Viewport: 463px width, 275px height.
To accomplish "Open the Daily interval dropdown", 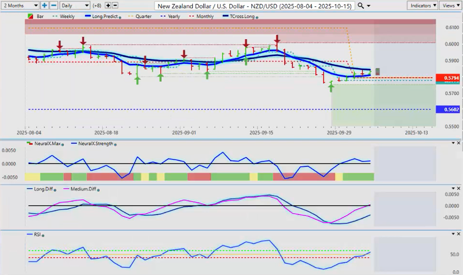I will [75, 6].
